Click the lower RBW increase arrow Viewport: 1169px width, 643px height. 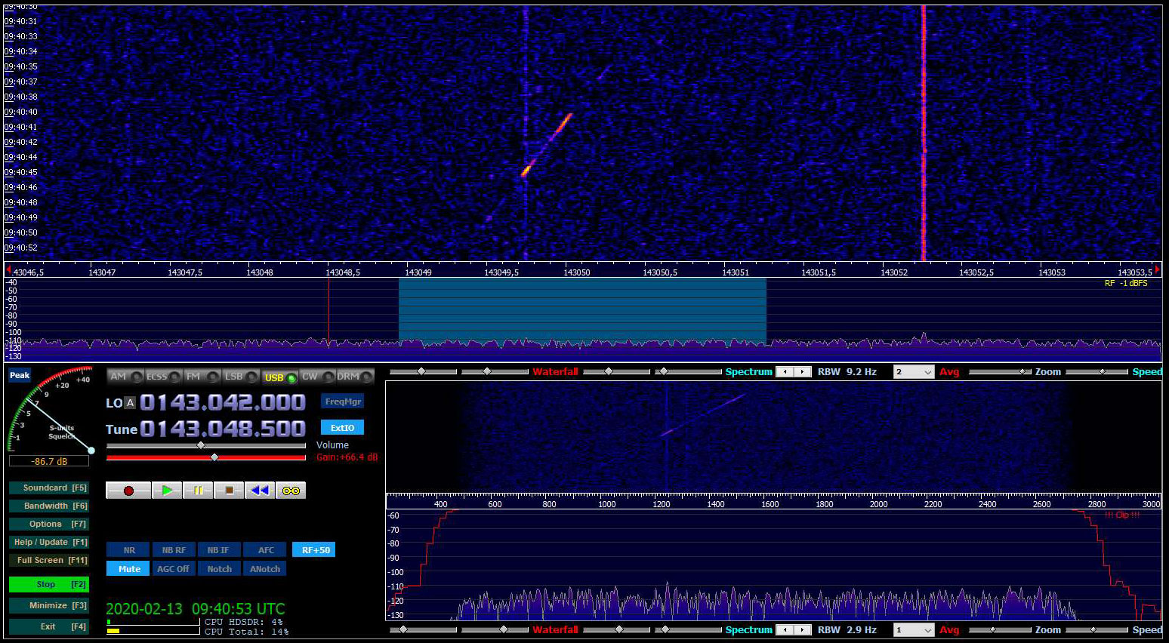803,629
